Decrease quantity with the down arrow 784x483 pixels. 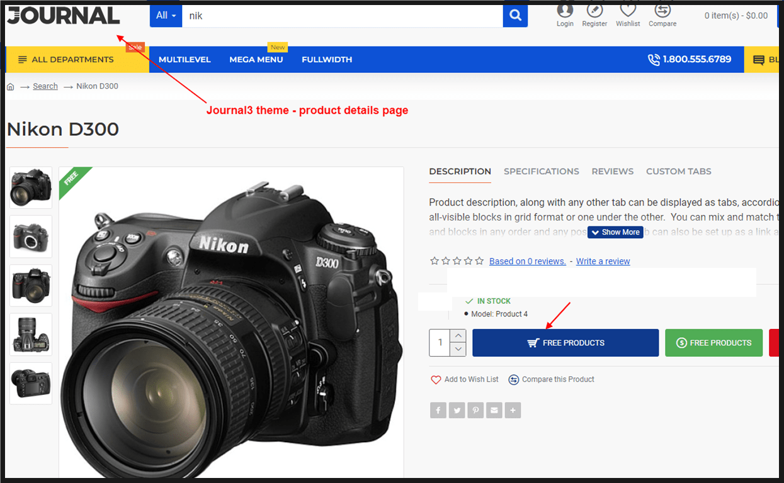pos(458,349)
